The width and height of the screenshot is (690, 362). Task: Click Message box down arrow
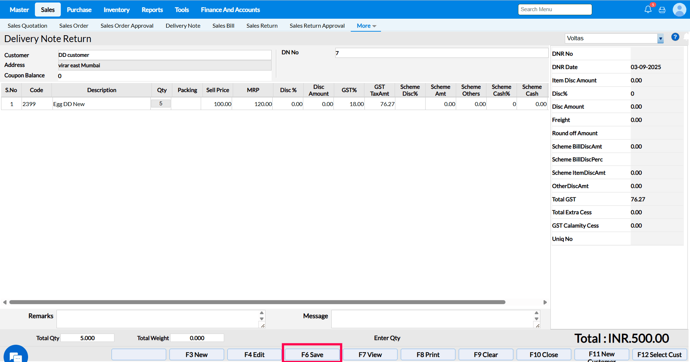click(536, 319)
